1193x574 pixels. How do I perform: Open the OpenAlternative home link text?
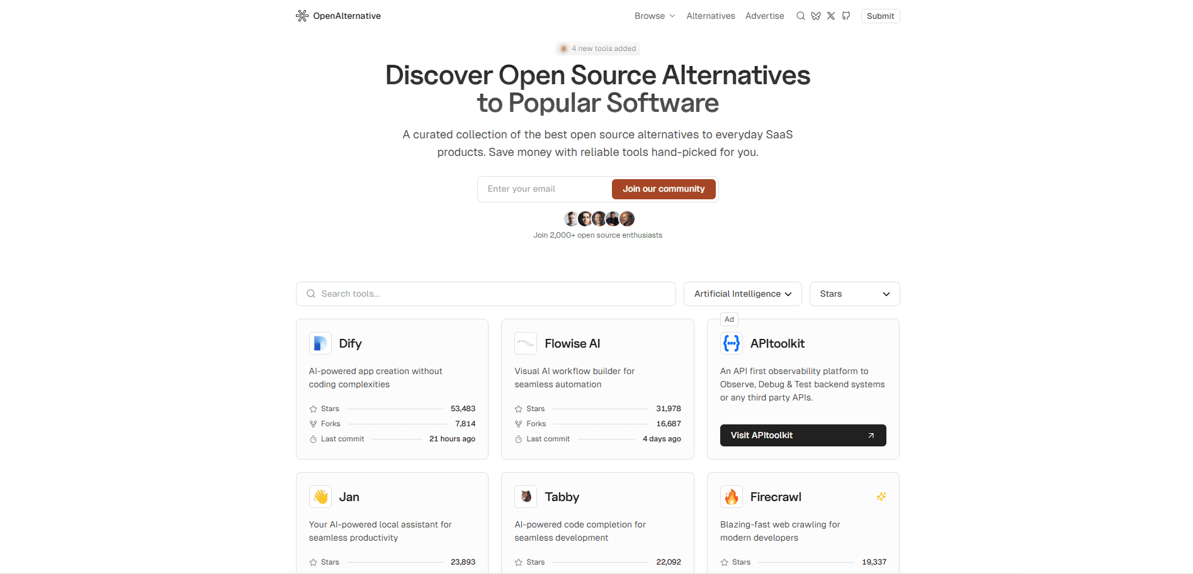click(347, 16)
